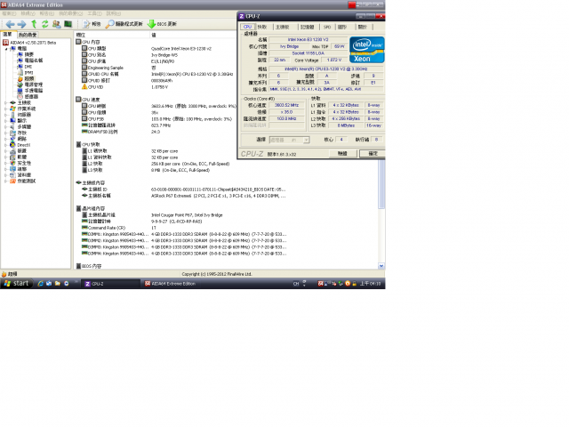Collapse the computer node in the tree

click(x=6, y=48)
